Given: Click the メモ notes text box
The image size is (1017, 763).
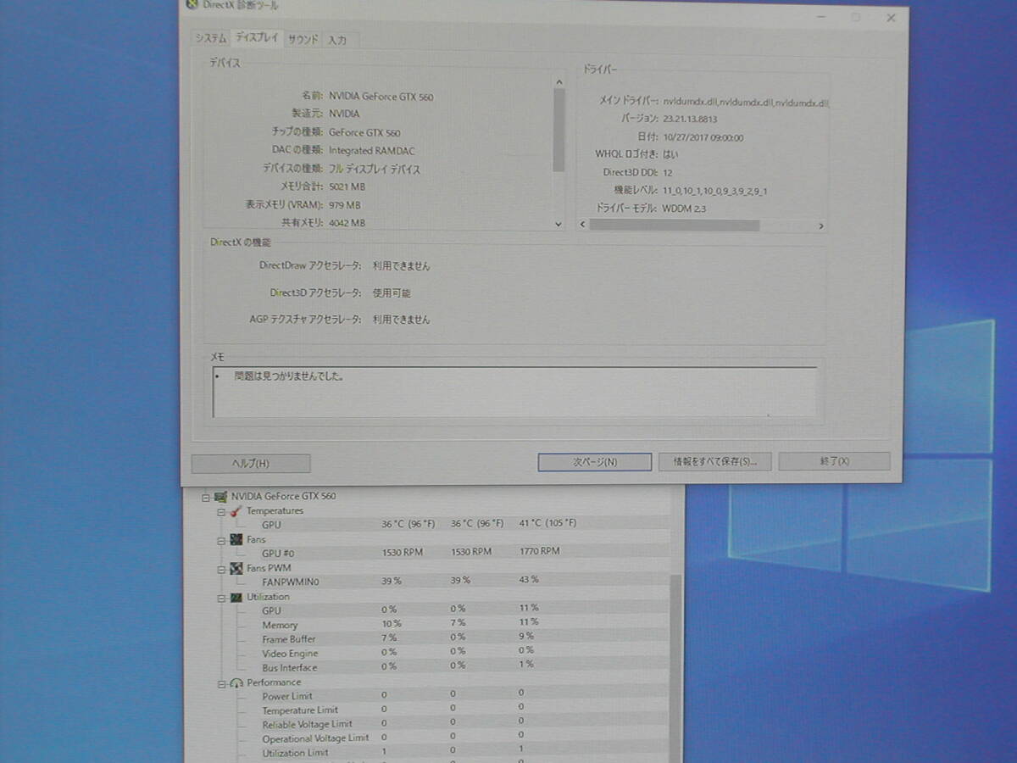Looking at the screenshot, I should click(x=514, y=392).
